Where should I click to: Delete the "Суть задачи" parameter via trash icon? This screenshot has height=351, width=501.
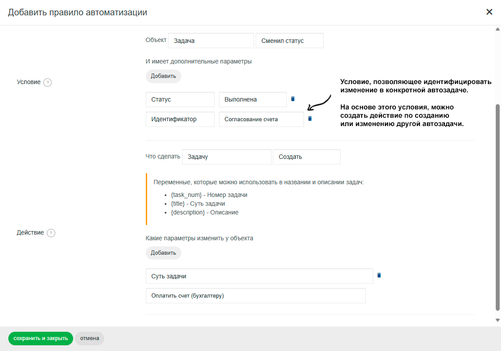[x=379, y=275]
